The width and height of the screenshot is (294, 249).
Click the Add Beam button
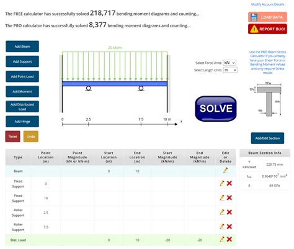[x=22, y=47]
